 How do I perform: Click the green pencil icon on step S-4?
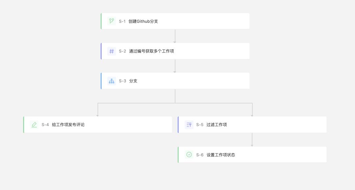pyautogui.click(x=34, y=125)
